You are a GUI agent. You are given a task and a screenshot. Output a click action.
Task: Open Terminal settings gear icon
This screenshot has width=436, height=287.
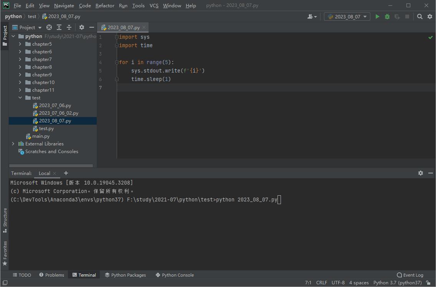[421, 173]
